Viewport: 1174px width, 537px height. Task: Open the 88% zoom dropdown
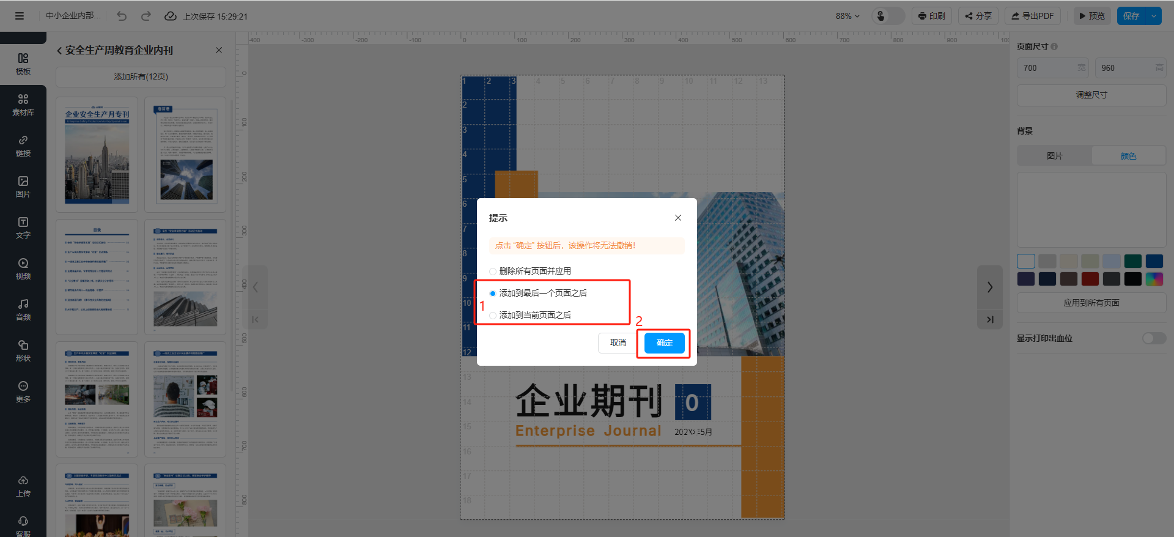847,16
